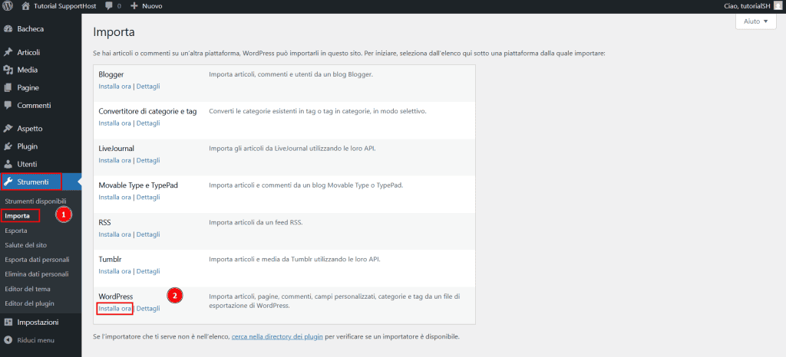Click the Nuovo new content label
This screenshot has width=786, height=357.
(x=152, y=6)
